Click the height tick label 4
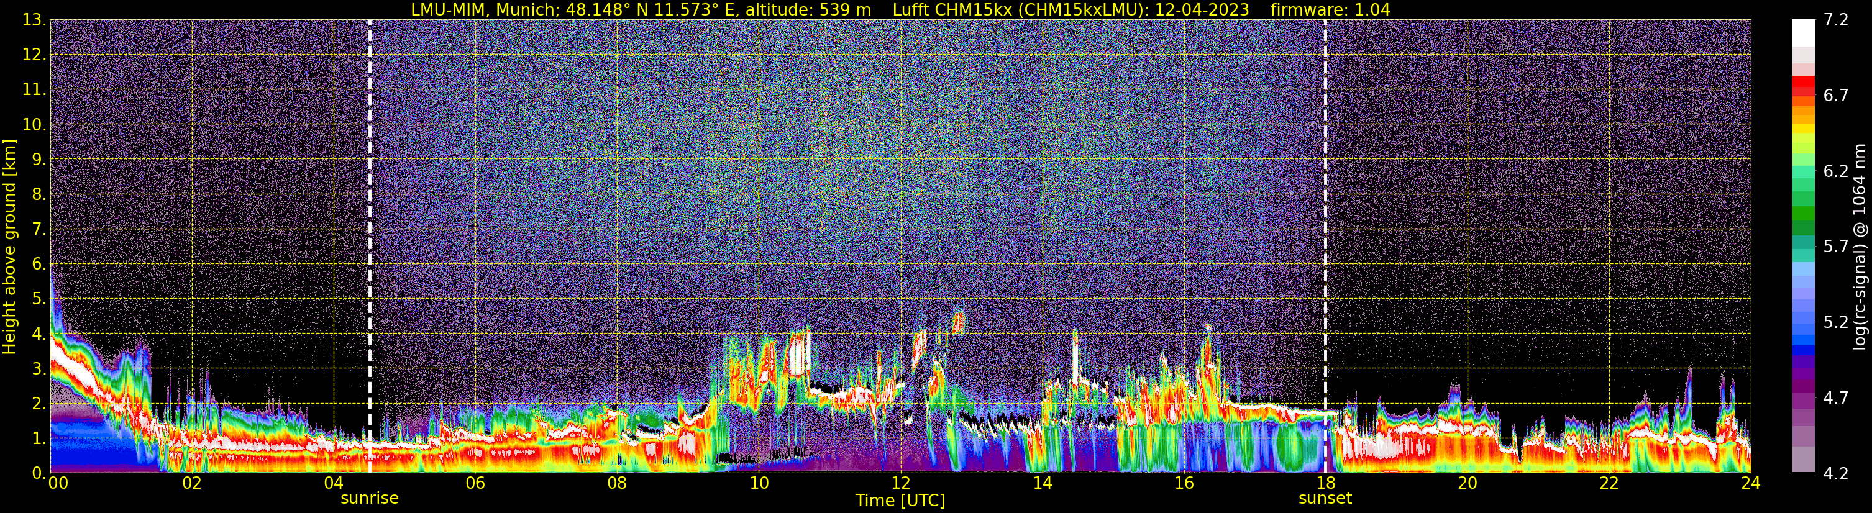Screen dimensions: 1872x513 (x=38, y=334)
